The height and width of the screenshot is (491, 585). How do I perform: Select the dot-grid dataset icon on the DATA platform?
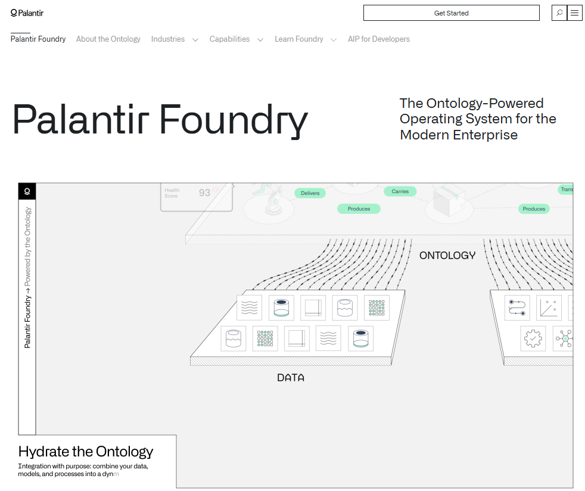(x=376, y=307)
